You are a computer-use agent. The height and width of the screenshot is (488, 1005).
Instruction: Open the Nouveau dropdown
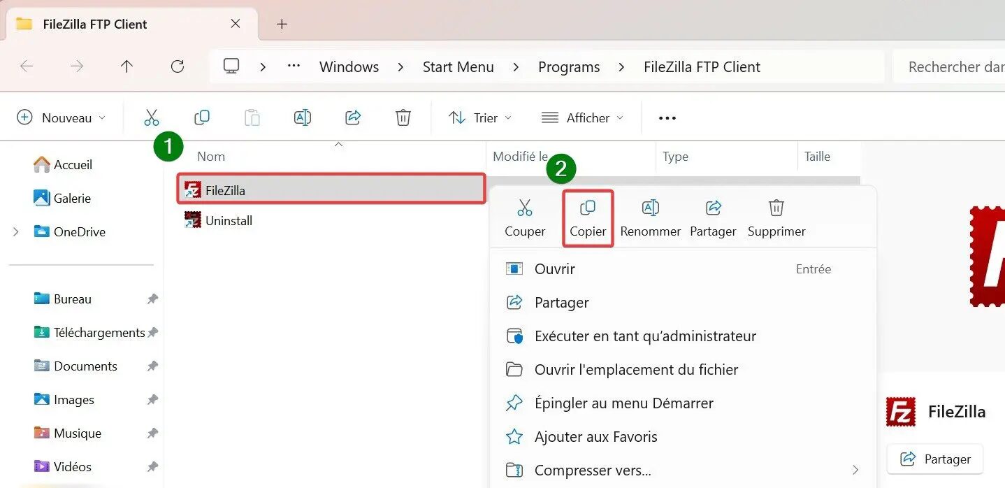62,117
